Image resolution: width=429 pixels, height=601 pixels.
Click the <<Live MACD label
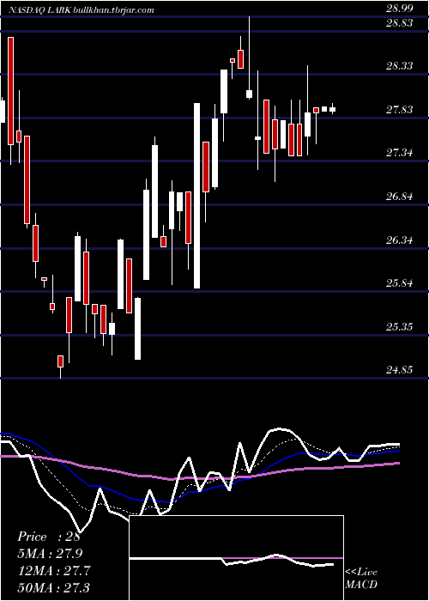click(x=361, y=579)
